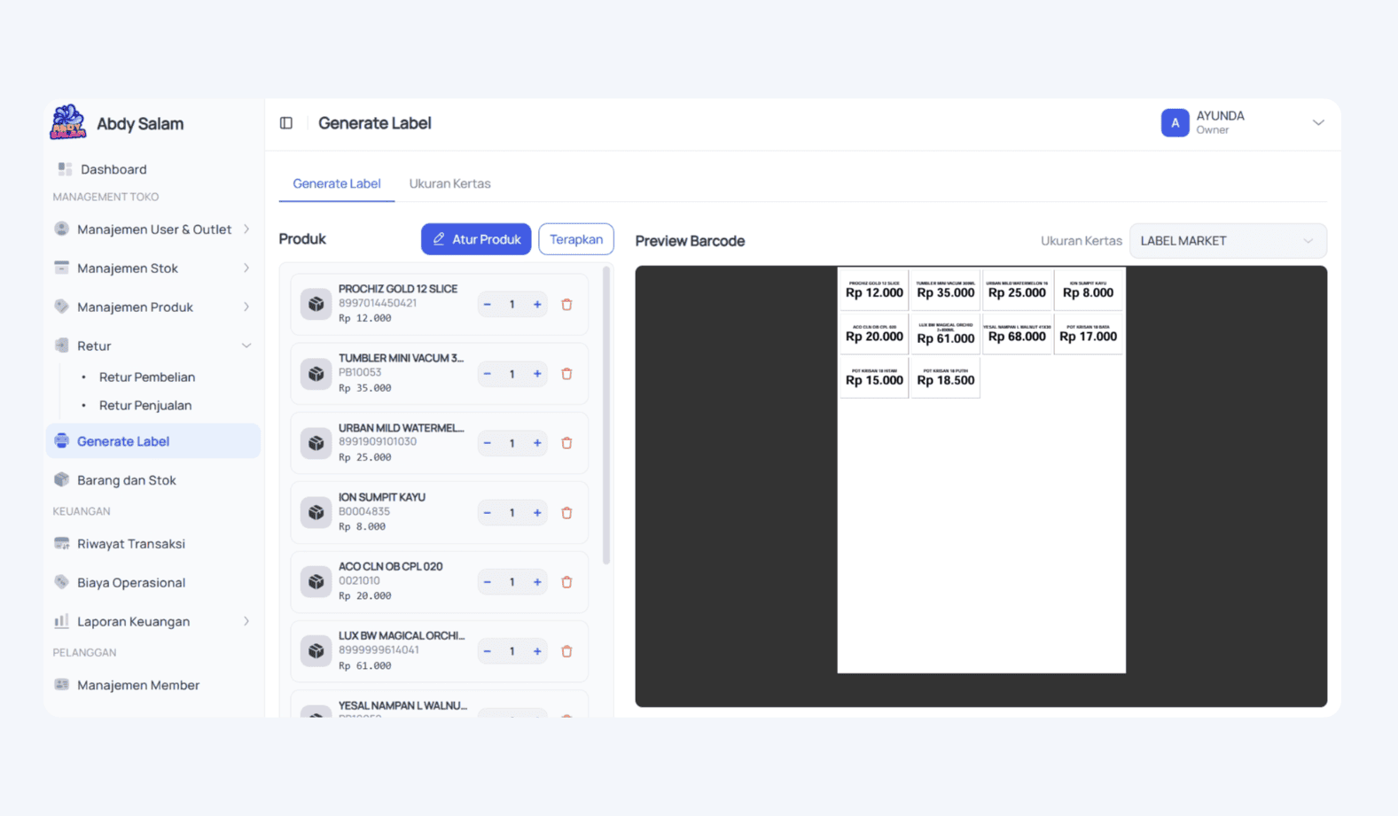Image resolution: width=1398 pixels, height=816 pixels.
Task: Click product box icon of ION SUMPIT KAYU
Action: [x=316, y=513]
